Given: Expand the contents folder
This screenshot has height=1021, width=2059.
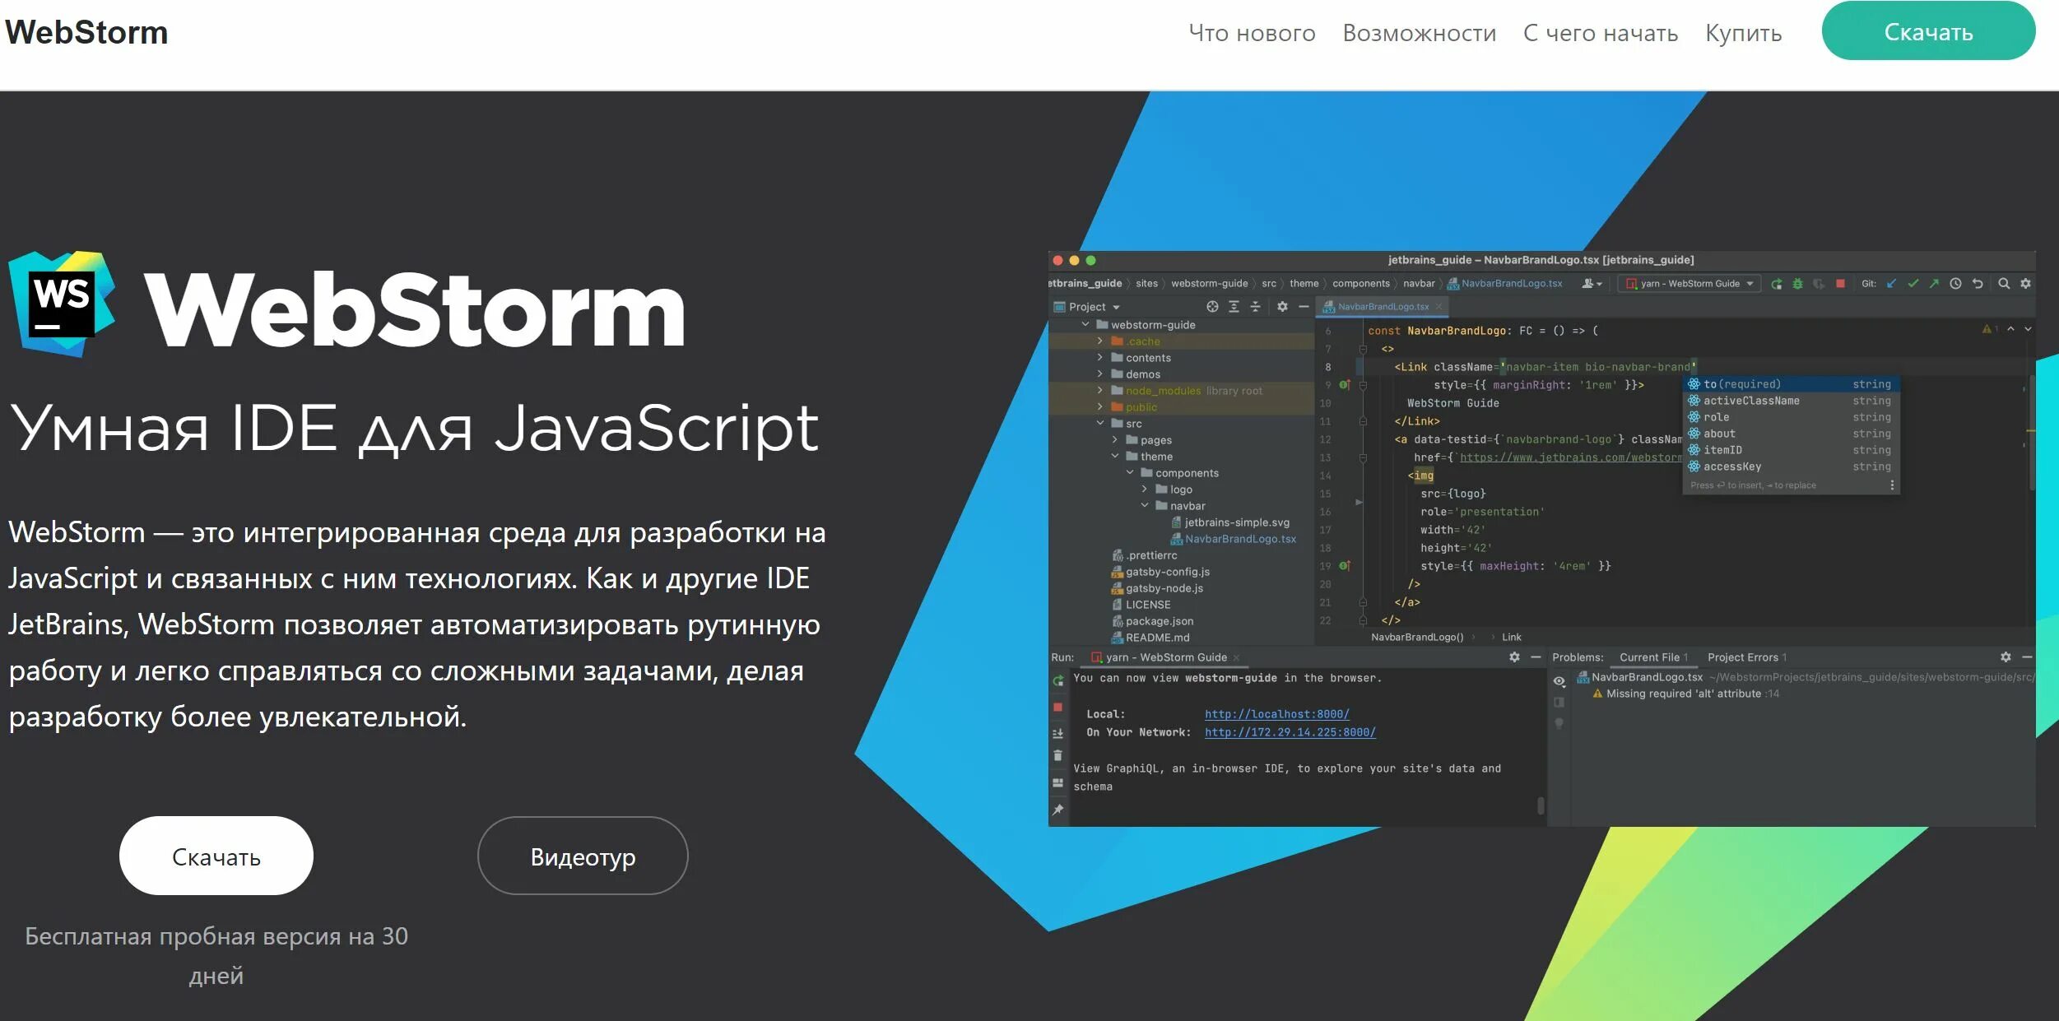Looking at the screenshot, I should click(x=1100, y=358).
